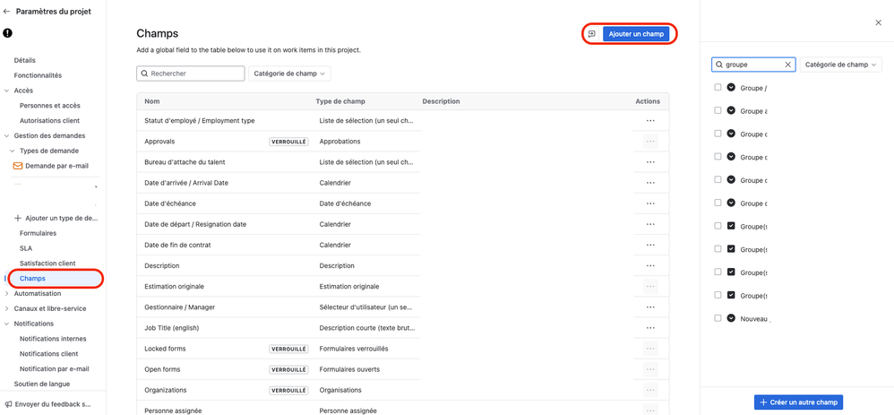This screenshot has height=415, width=894.
Task: Click the three dots on Approvals row
Action: coord(650,141)
